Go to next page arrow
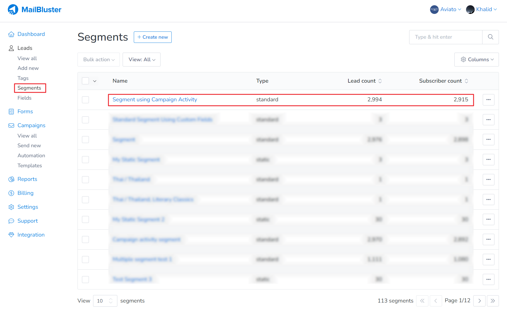Screen dimensions: 507x317 tap(479, 301)
